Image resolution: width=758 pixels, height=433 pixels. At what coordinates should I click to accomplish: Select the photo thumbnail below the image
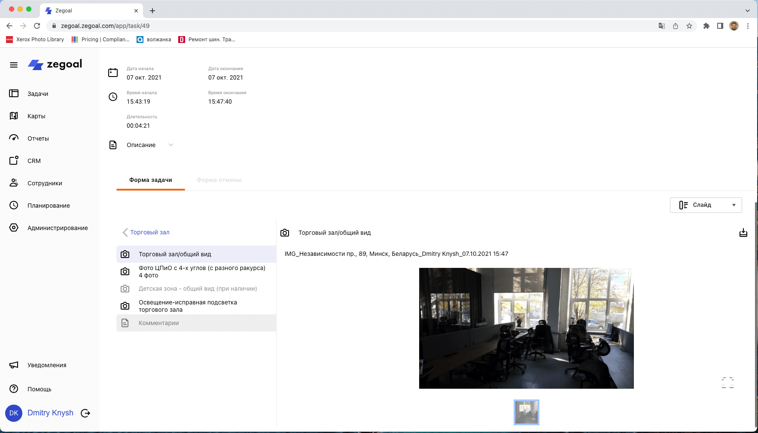pos(527,412)
